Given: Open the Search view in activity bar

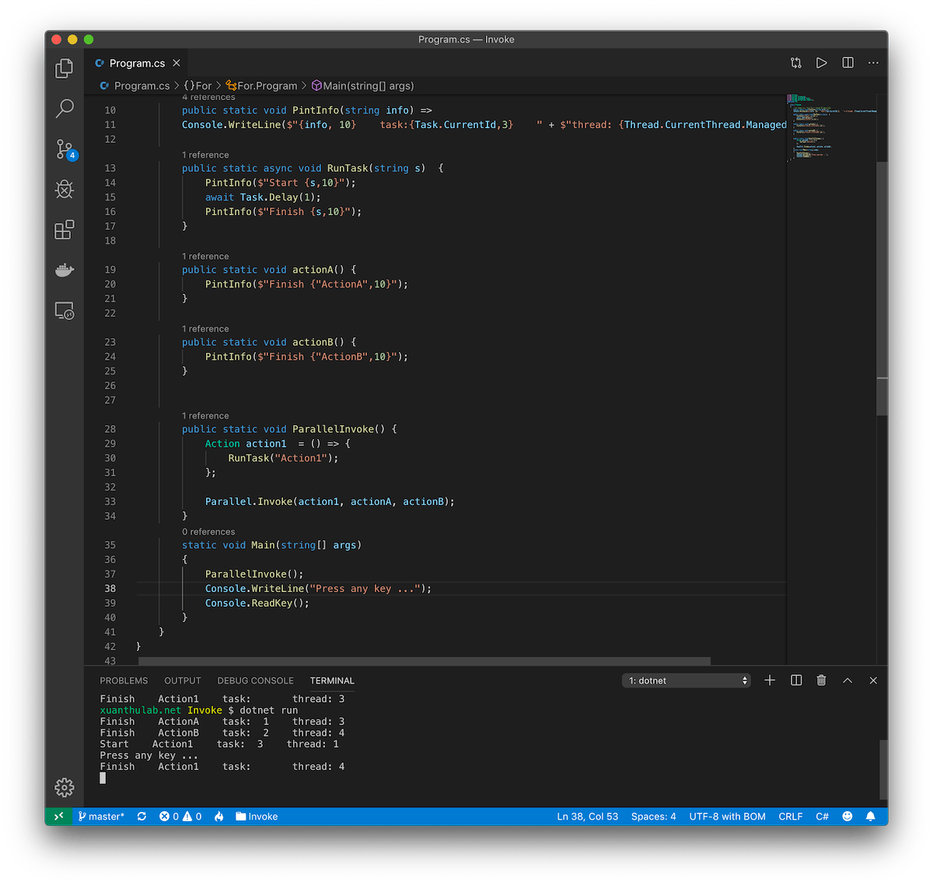Looking at the screenshot, I should (65, 108).
